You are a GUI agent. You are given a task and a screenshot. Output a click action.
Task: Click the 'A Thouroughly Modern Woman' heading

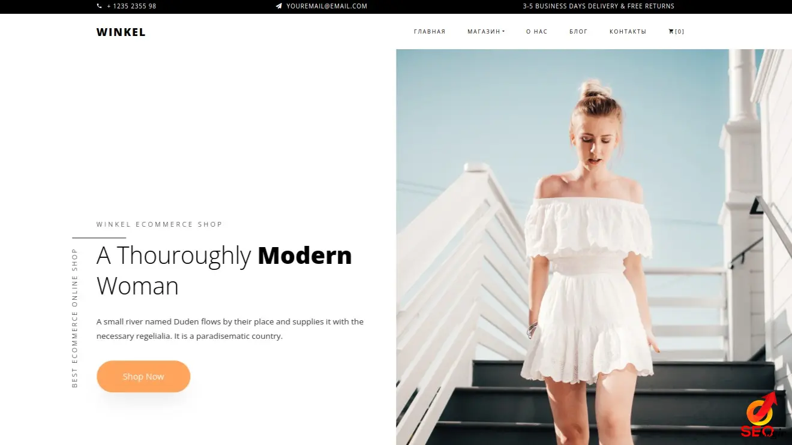(x=224, y=270)
